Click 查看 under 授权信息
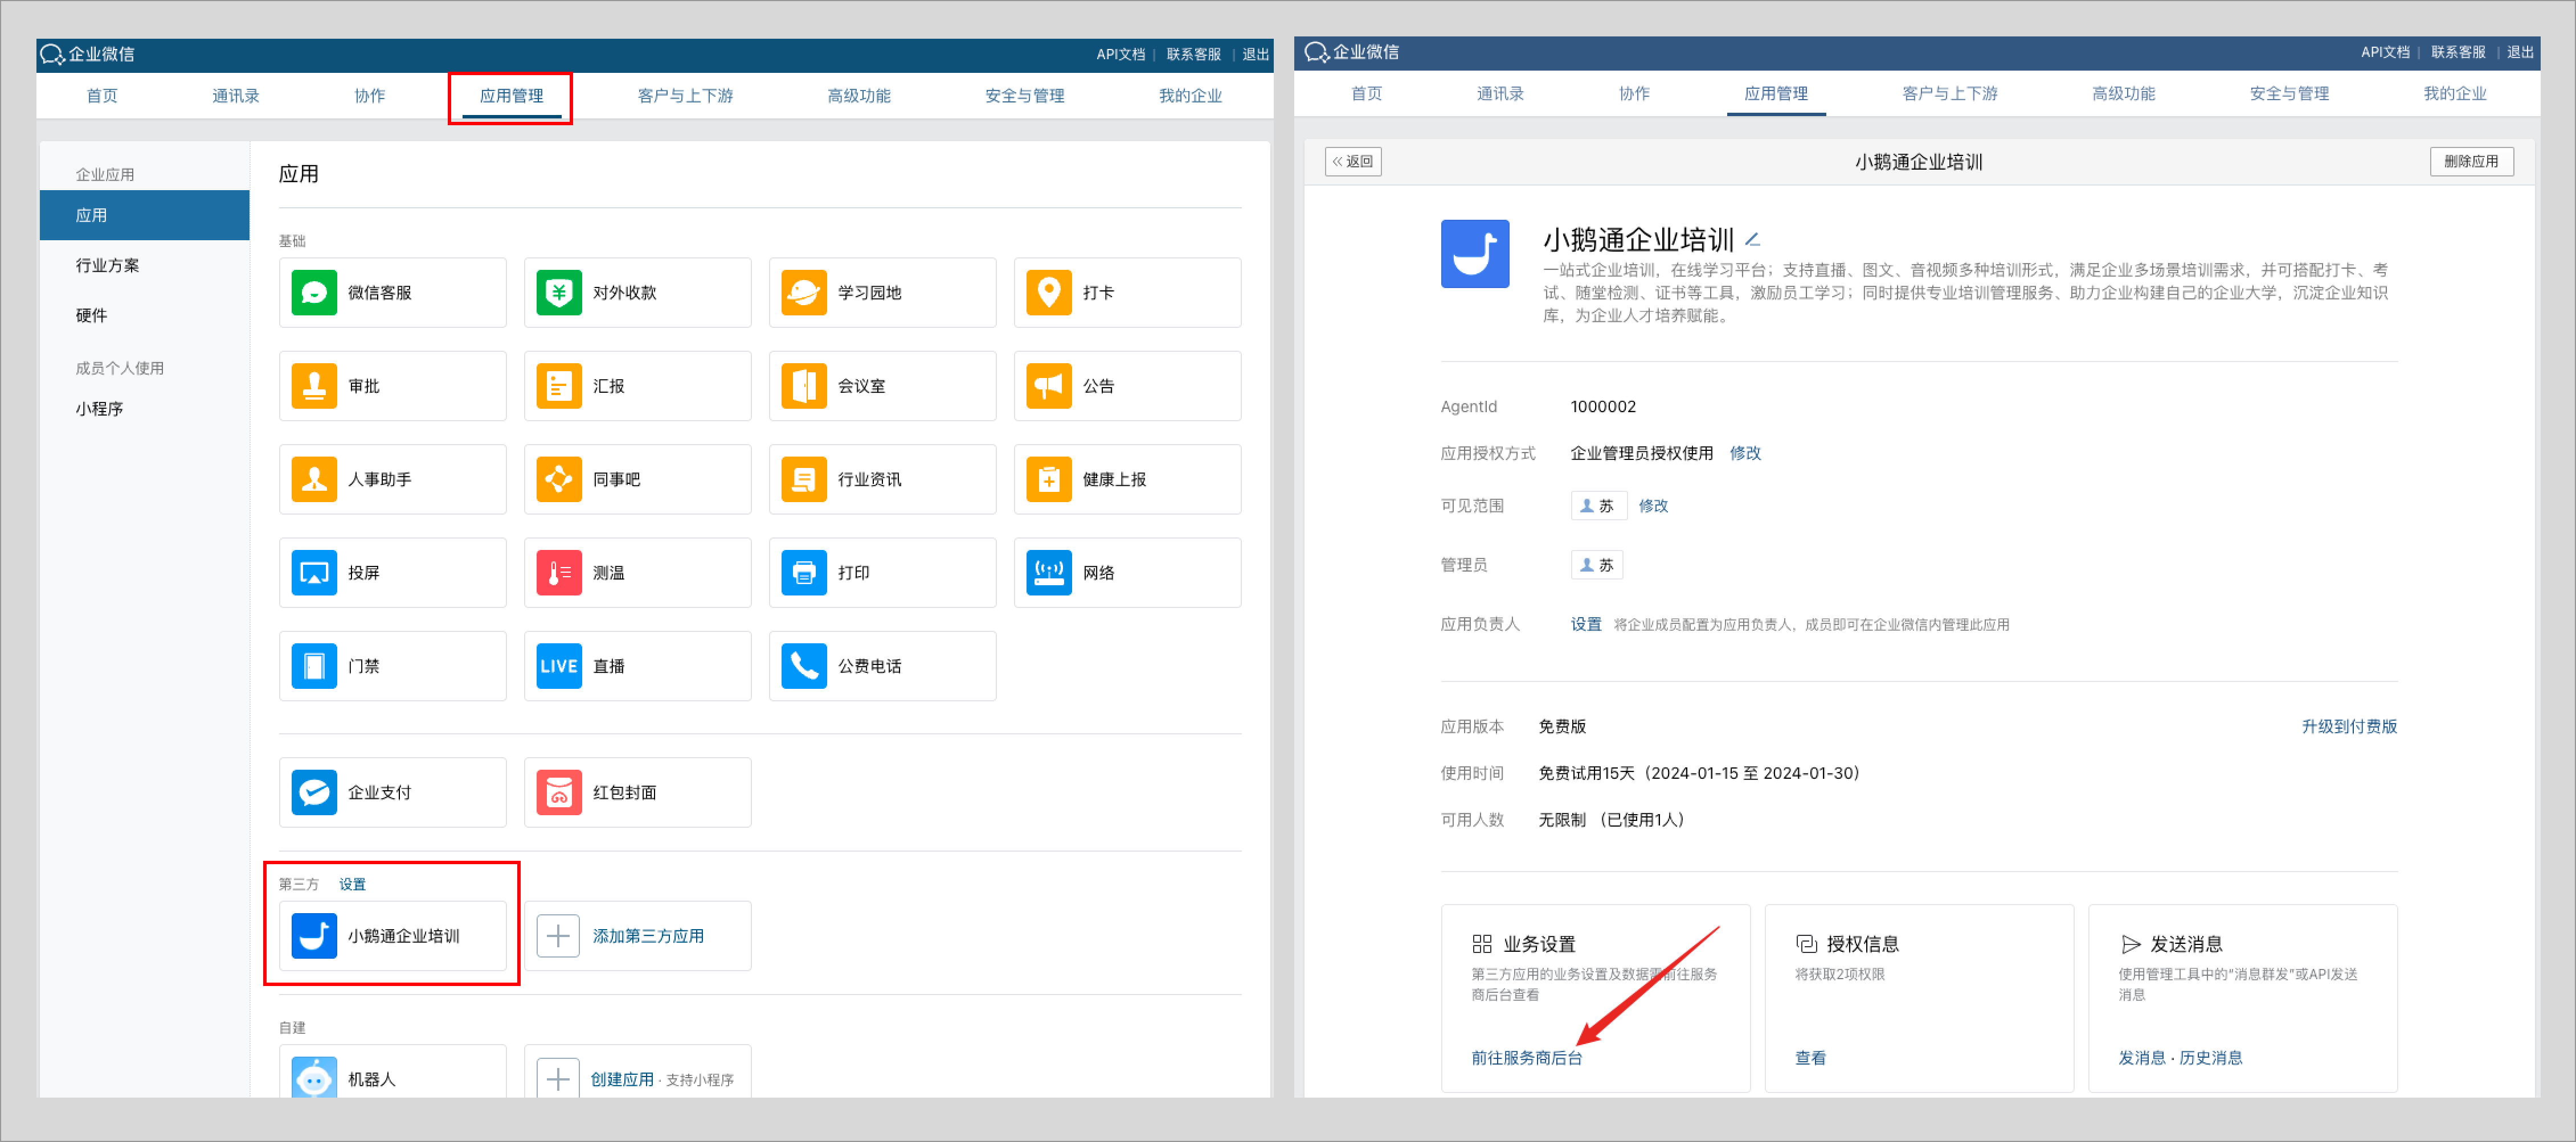This screenshot has height=1142, width=2576. coord(1810,1057)
